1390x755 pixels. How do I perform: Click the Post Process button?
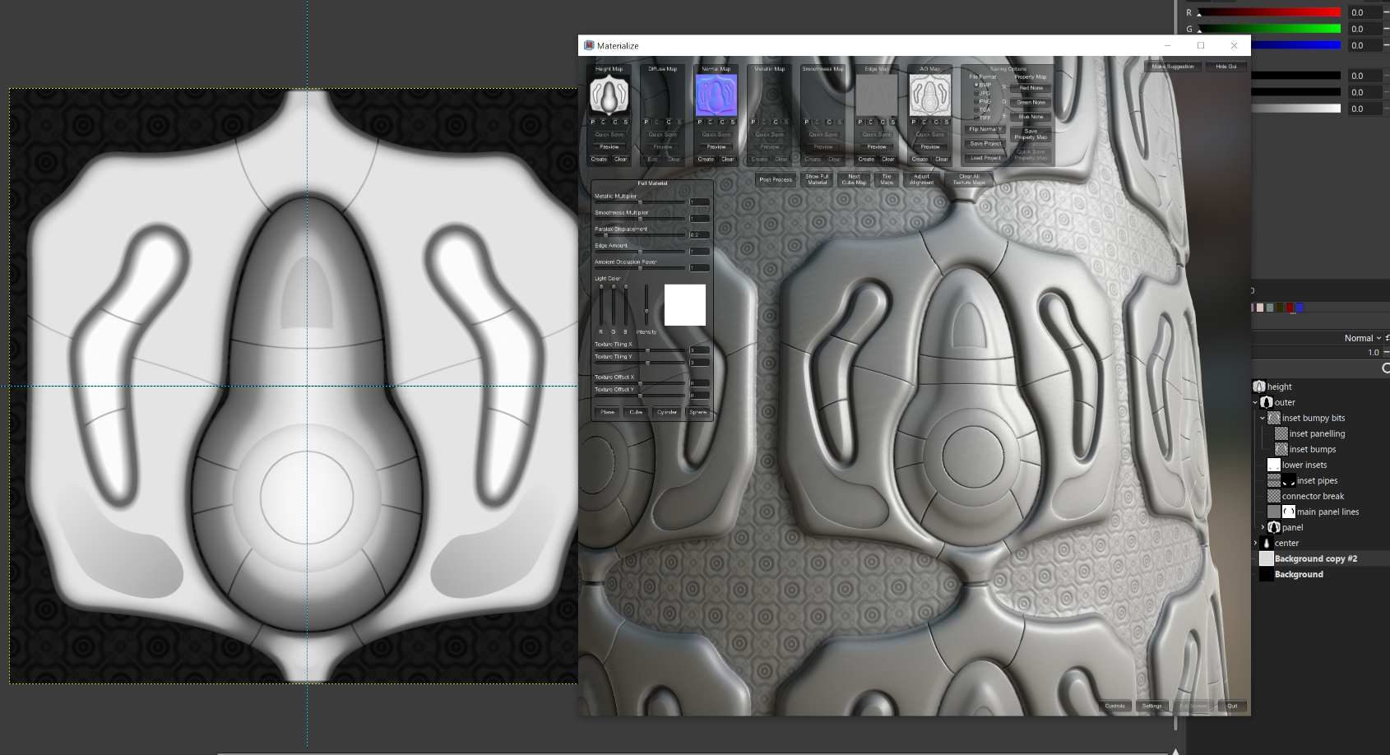coord(776,179)
